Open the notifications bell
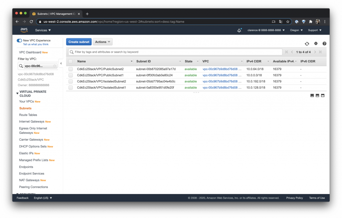The width and height of the screenshot is (342, 218). coord(239,30)
